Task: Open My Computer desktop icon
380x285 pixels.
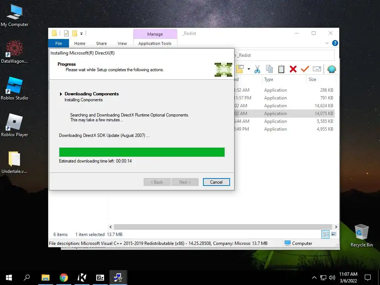Action: tap(14, 15)
